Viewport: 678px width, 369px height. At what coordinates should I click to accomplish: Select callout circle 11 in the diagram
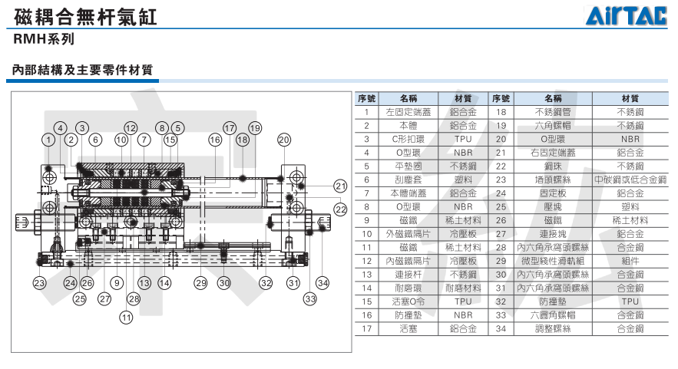(127, 315)
